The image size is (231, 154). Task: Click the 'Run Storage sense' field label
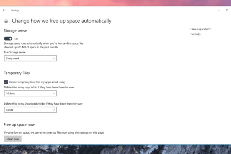click(x=15, y=52)
